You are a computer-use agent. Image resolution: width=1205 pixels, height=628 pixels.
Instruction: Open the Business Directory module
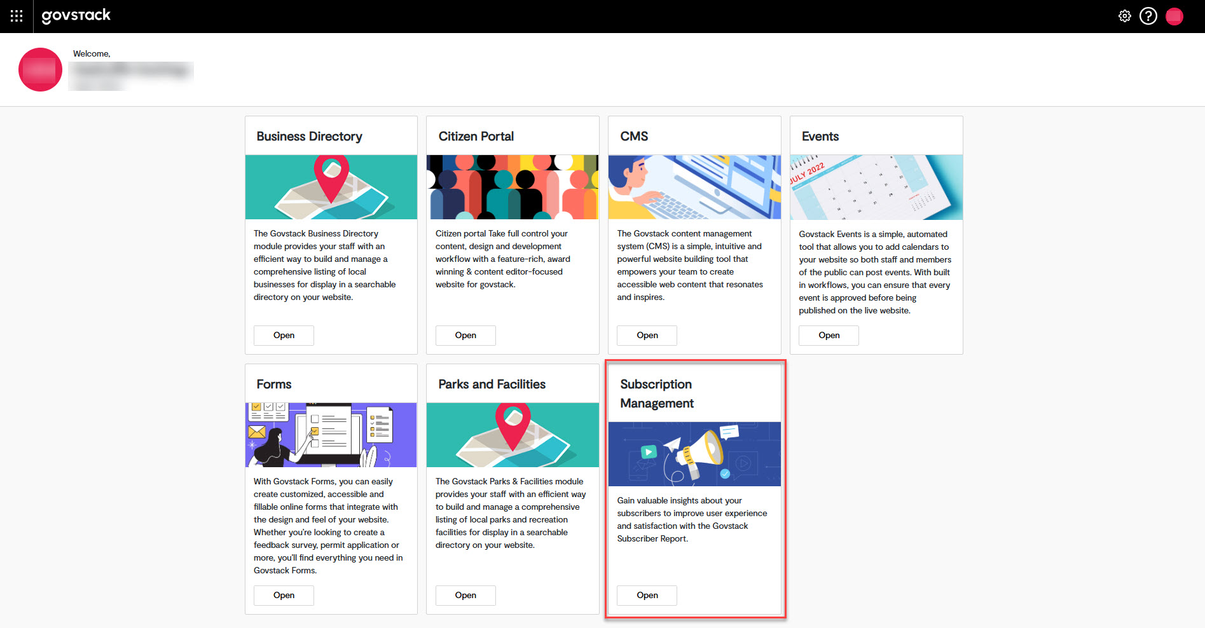click(x=284, y=335)
